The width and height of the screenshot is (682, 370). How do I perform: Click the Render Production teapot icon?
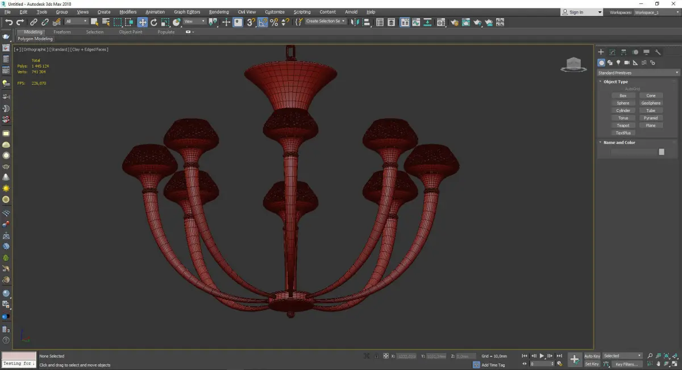click(477, 22)
